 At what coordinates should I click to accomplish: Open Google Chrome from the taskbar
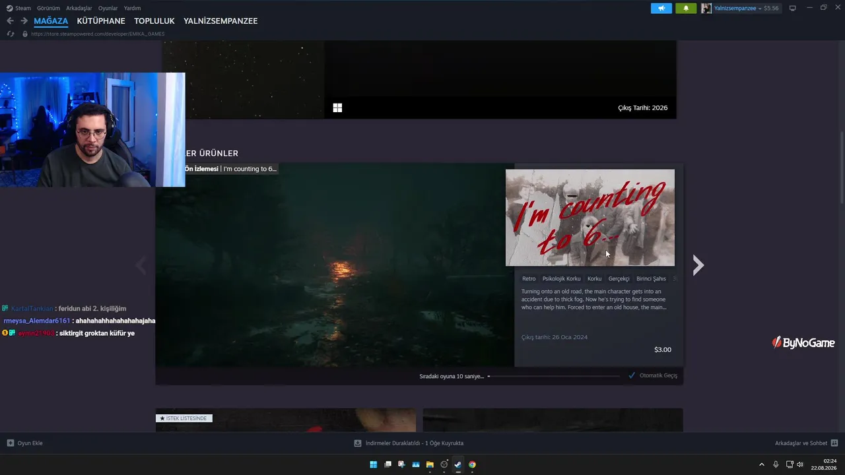pyautogui.click(x=473, y=464)
